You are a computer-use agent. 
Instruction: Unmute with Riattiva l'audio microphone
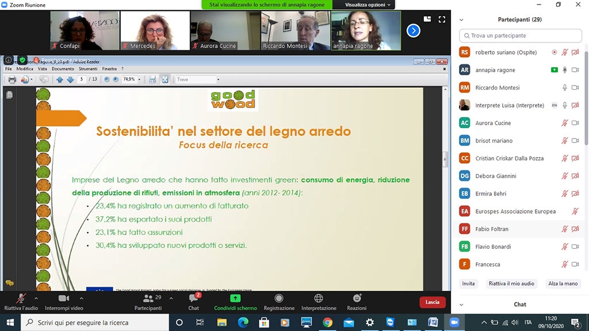pos(21,302)
